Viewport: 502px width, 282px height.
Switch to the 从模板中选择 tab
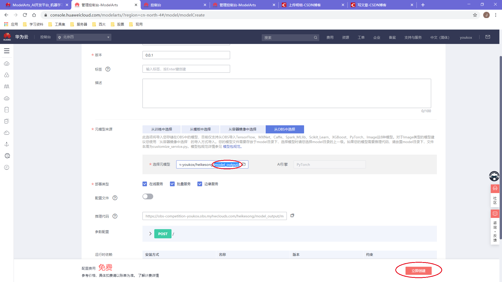point(200,129)
